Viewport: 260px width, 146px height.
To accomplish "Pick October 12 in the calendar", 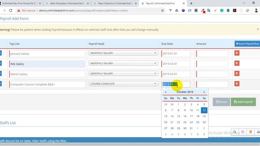I will 204,110.
